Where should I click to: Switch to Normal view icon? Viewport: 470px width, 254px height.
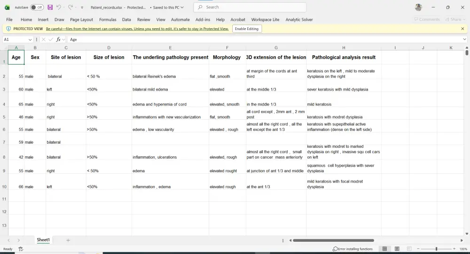click(x=384, y=249)
